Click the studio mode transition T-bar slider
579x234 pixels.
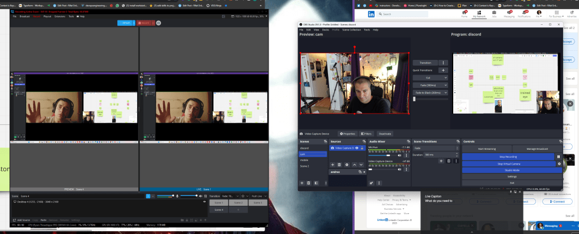click(x=430, y=99)
